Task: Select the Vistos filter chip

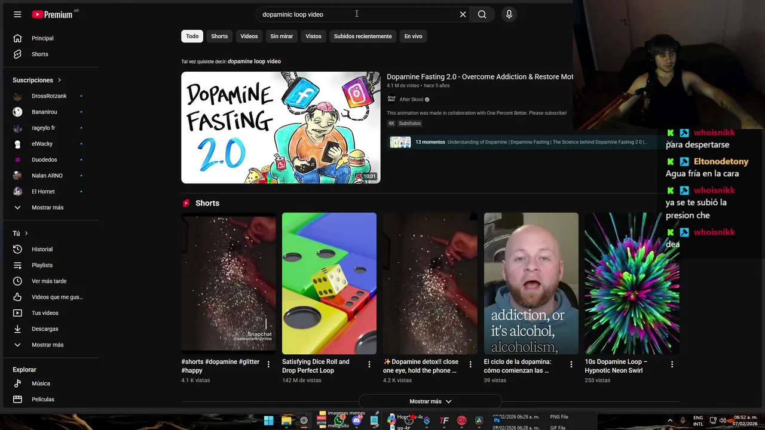Action: 313,36
